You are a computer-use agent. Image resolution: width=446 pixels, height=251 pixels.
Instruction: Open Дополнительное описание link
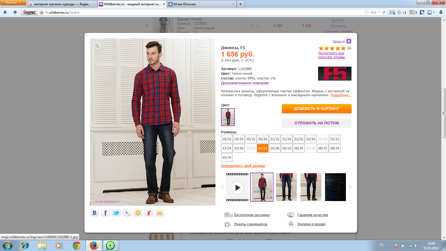[245, 83]
